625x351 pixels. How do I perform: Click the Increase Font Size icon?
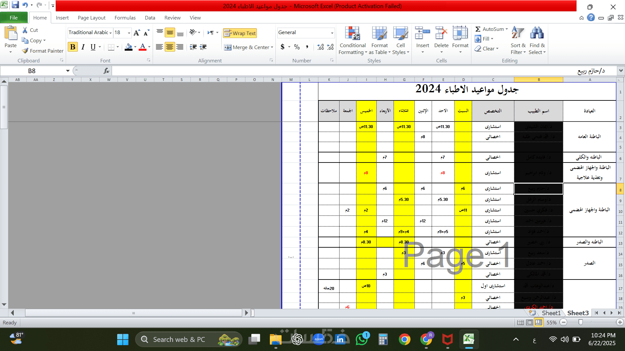[x=137, y=32]
